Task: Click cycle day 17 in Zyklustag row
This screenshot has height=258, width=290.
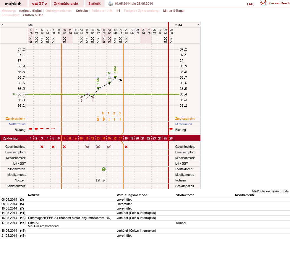Action: 120,138
